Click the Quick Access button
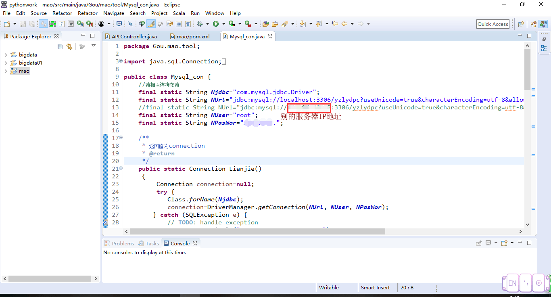This screenshot has height=297, width=551. click(493, 24)
